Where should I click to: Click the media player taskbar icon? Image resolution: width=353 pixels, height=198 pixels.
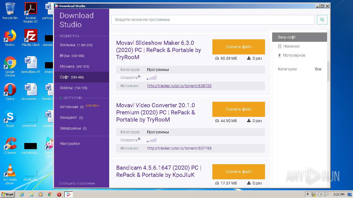(41, 194)
